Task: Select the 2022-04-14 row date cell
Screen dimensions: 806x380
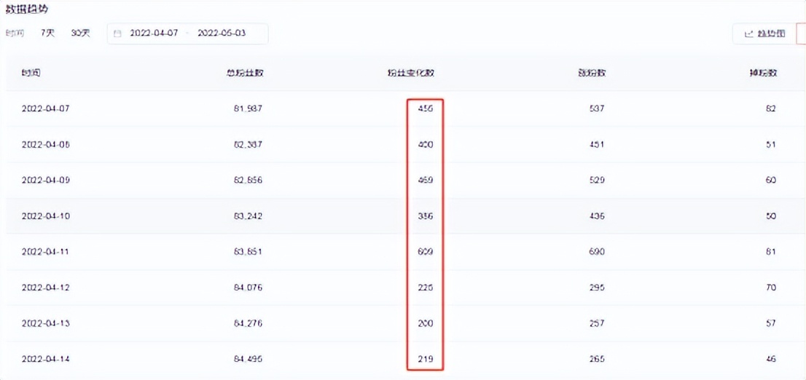Action: (45, 359)
